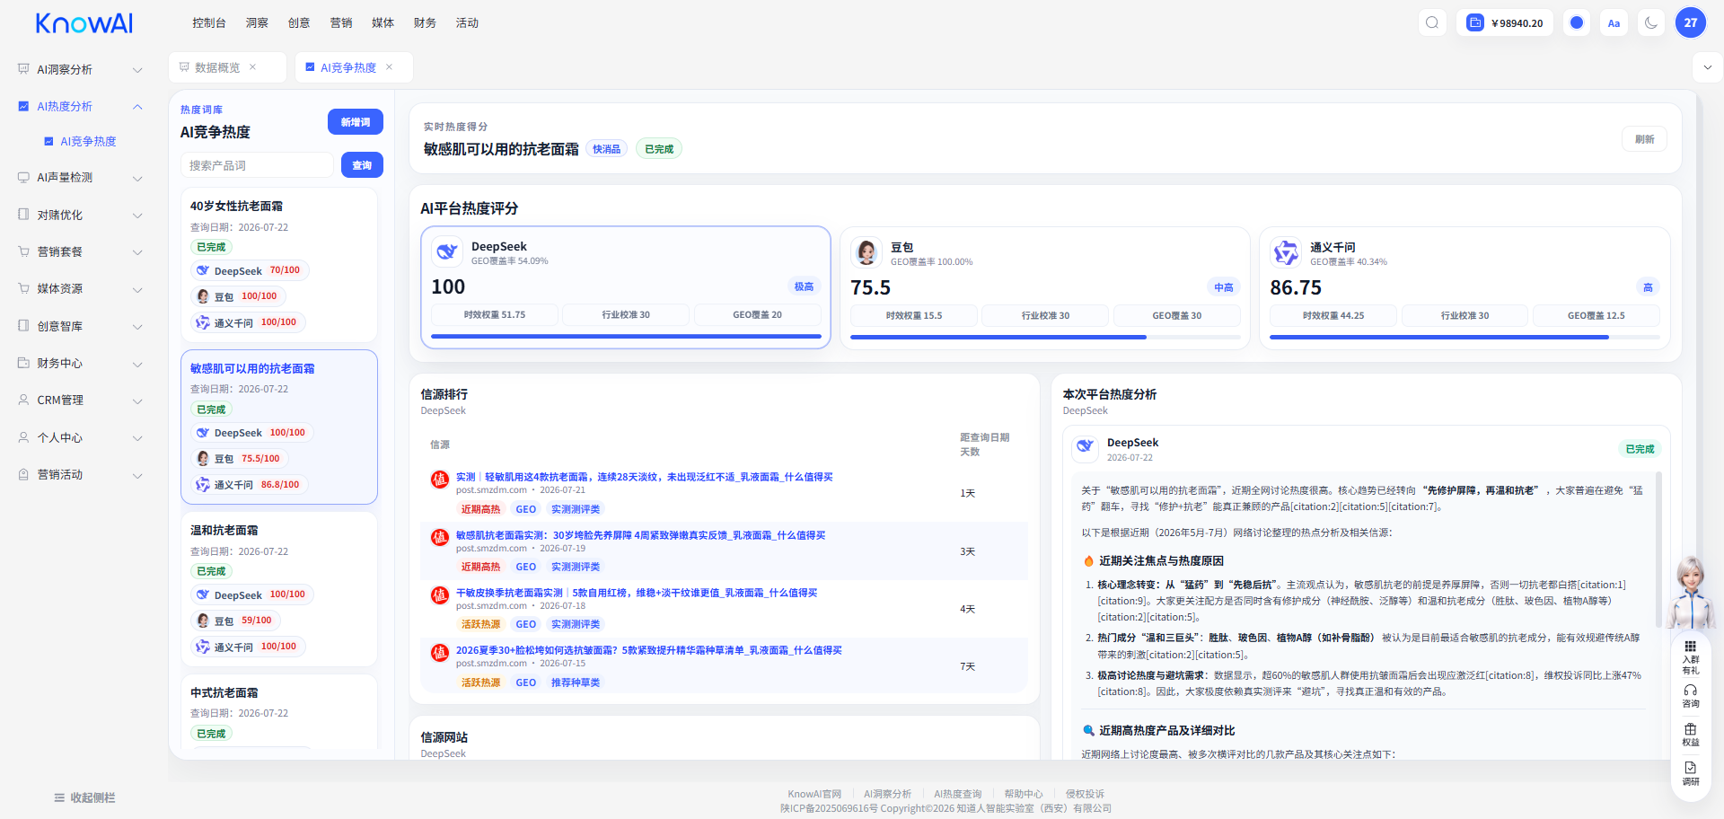Screen dimensions: 1724x819
Task: Focus the 搜索产品词 search field
Action: pyautogui.click(x=257, y=165)
